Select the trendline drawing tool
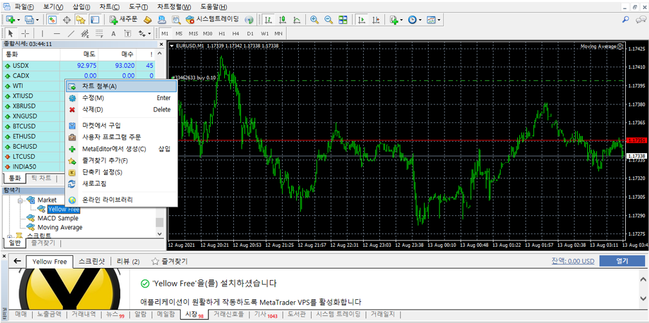This screenshot has width=649, height=323. tap(71, 33)
